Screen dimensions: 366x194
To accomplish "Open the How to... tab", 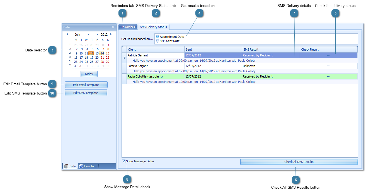I will point(88,166).
